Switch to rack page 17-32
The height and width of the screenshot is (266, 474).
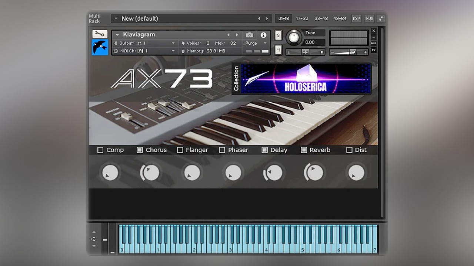click(x=302, y=18)
